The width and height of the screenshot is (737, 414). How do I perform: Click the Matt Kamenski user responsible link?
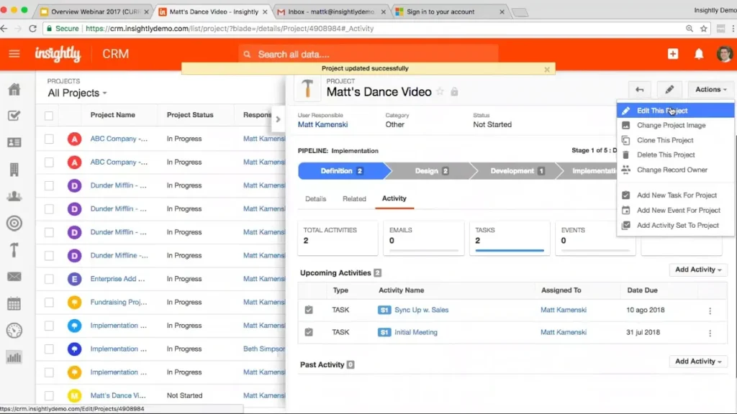[322, 124]
